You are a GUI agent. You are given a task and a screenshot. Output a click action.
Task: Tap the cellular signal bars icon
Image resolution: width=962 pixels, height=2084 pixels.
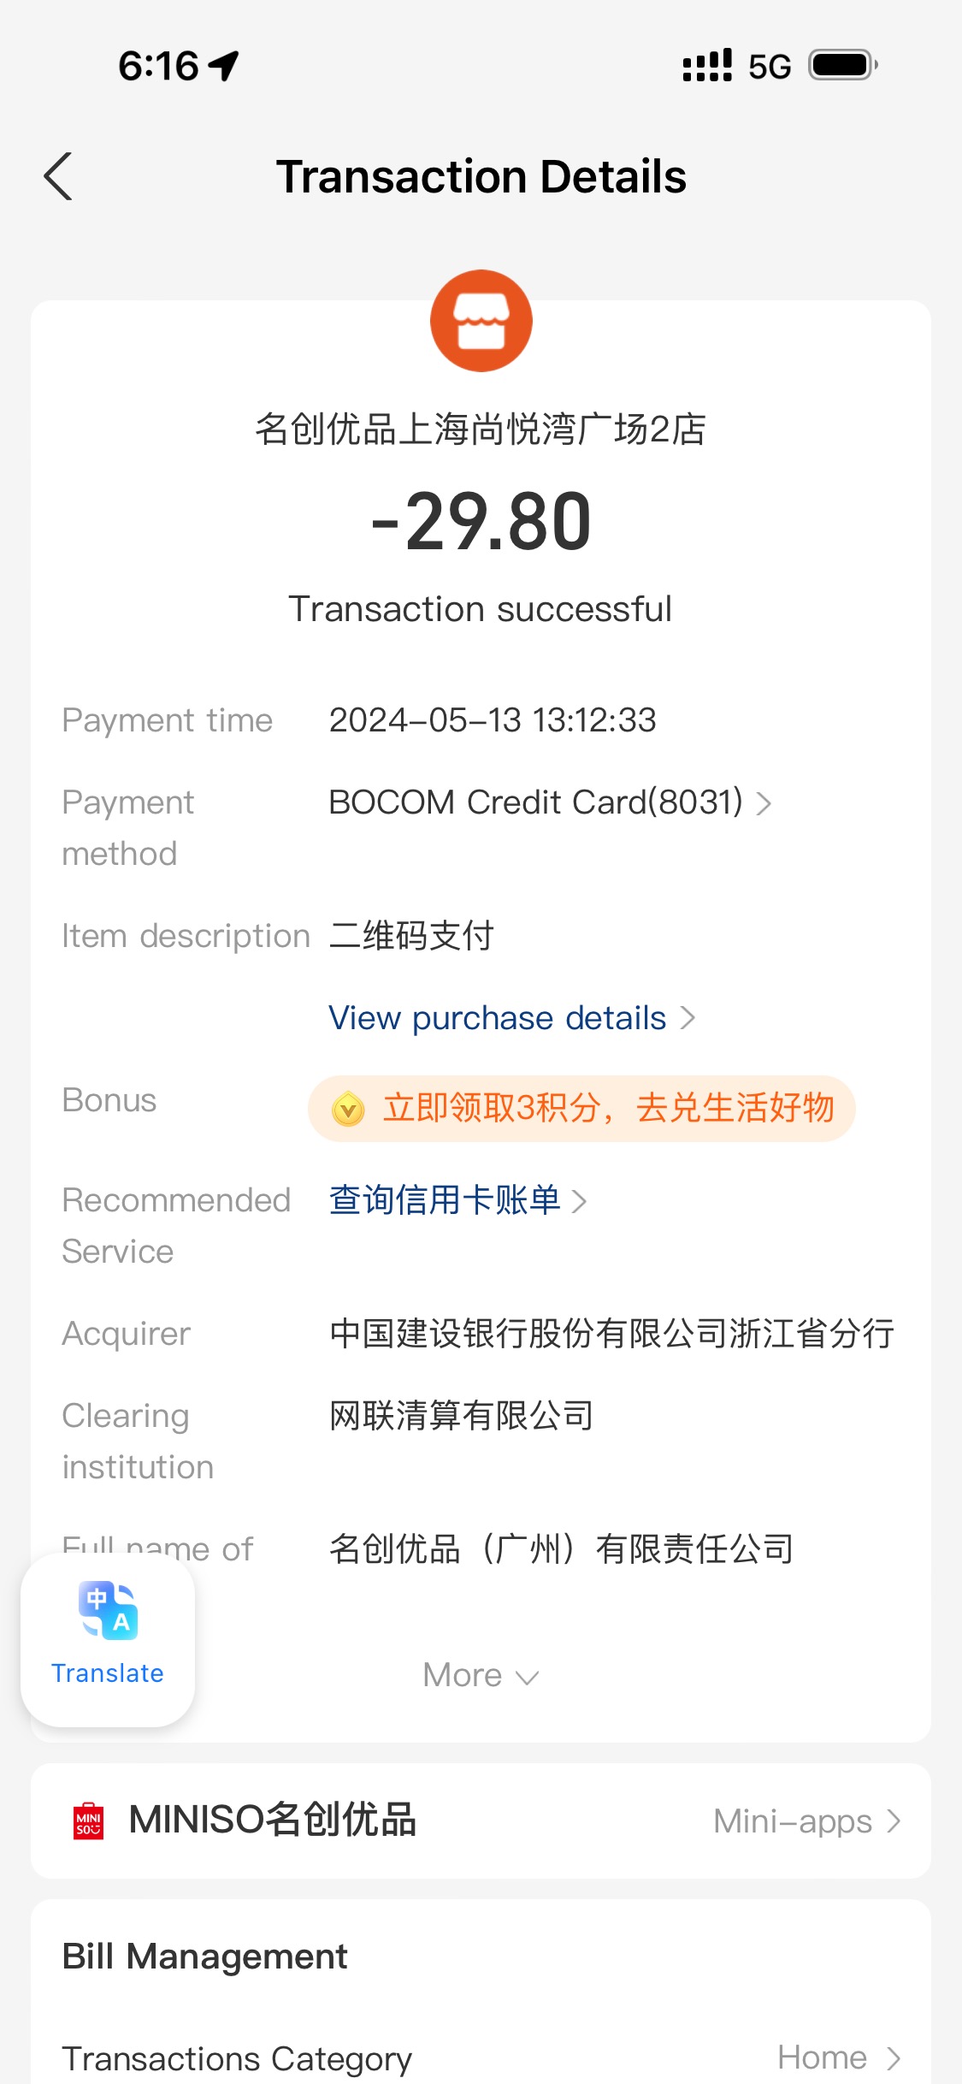pyautogui.click(x=707, y=66)
